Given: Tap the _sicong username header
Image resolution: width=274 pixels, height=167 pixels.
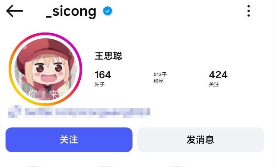Looking at the screenshot, I should [x=71, y=11].
